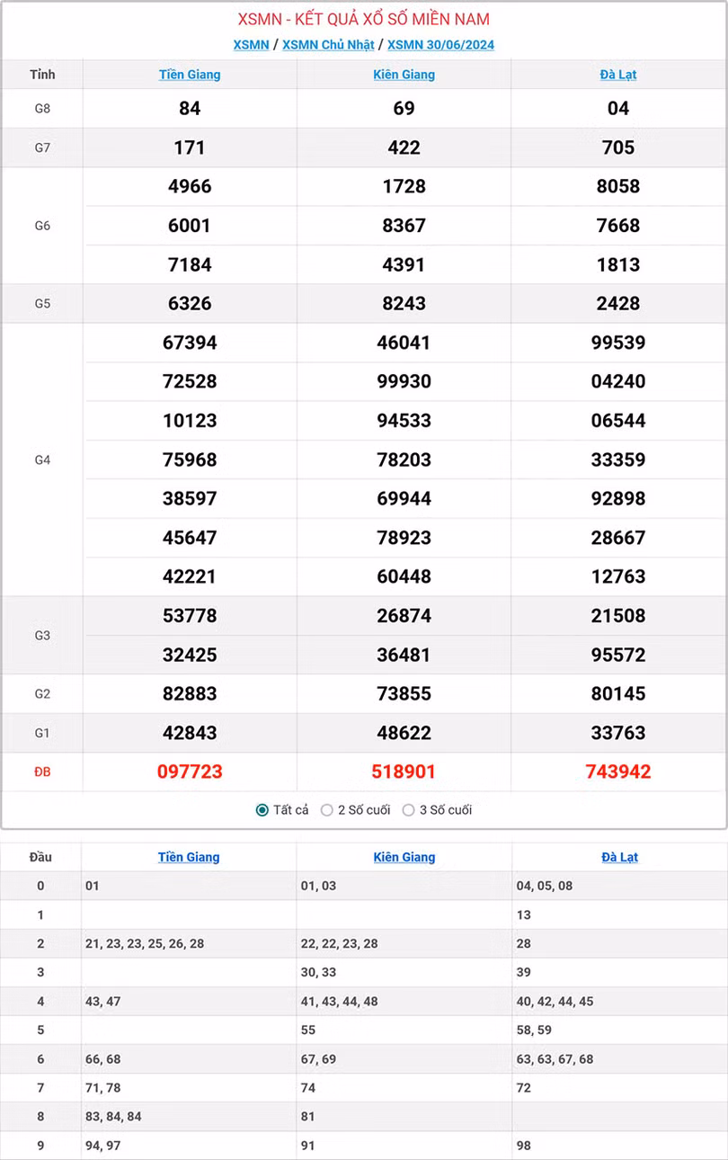Click the 'XSMN - KẾT QUẢ XỔ SỐ MIỀN NAM' heading
The height and width of the screenshot is (1160, 728).
pos(364,20)
